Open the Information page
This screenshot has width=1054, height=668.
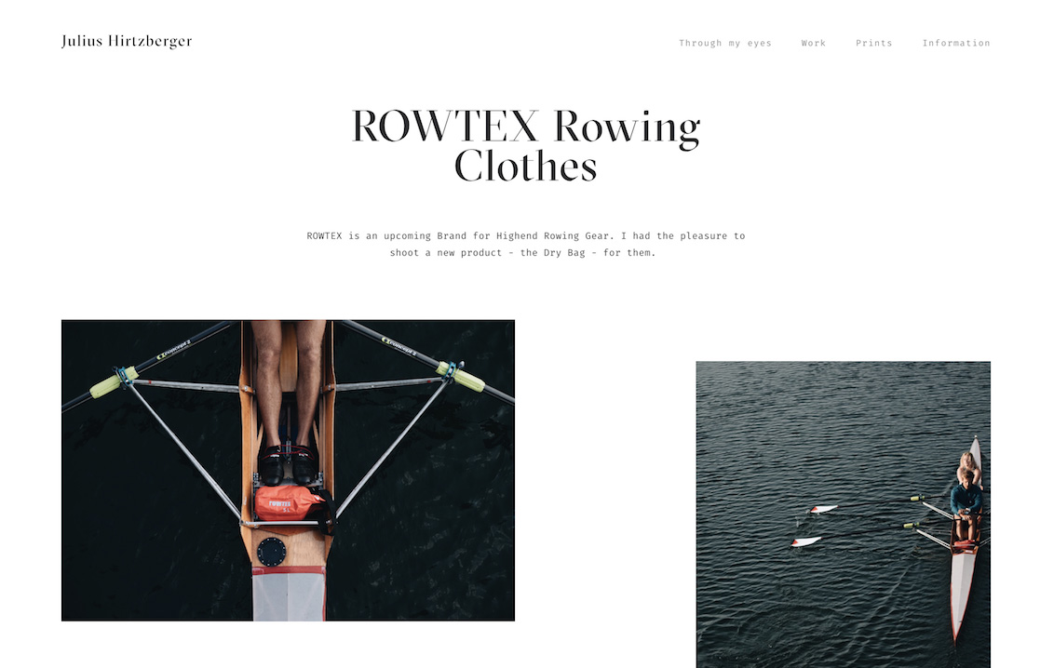pyautogui.click(x=956, y=43)
